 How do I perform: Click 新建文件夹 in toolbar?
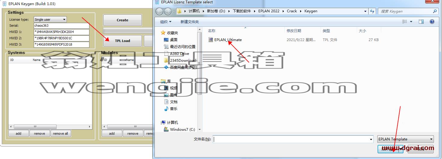click(x=189, y=22)
